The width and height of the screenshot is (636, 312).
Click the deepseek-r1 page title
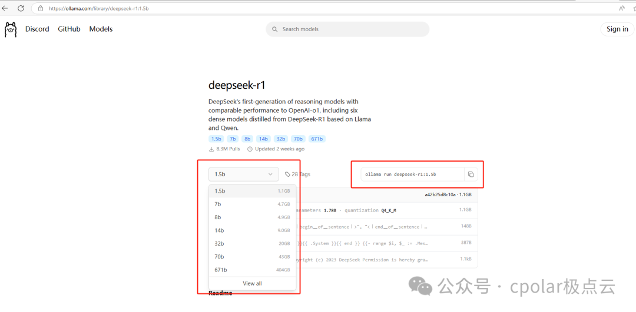237,85
